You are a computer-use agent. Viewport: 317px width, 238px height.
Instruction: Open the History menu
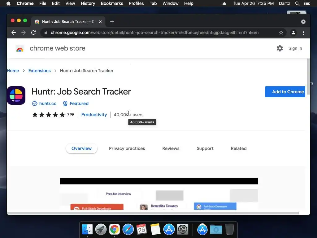[x=88, y=3]
